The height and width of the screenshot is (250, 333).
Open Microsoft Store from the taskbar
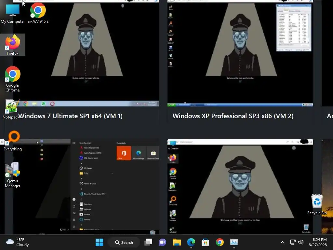coord(206,242)
